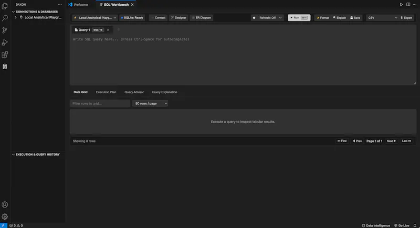Click the SQLITE badge on Query 1
Viewport: 420px width, 228px height.
click(x=98, y=30)
